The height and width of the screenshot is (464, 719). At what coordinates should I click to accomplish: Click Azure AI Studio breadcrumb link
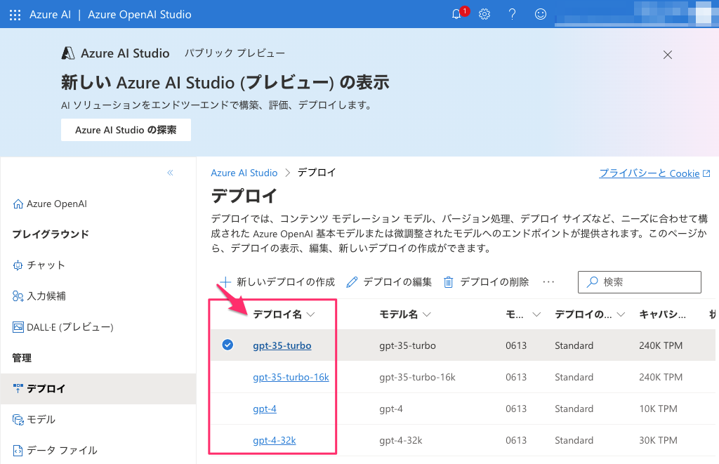(244, 173)
